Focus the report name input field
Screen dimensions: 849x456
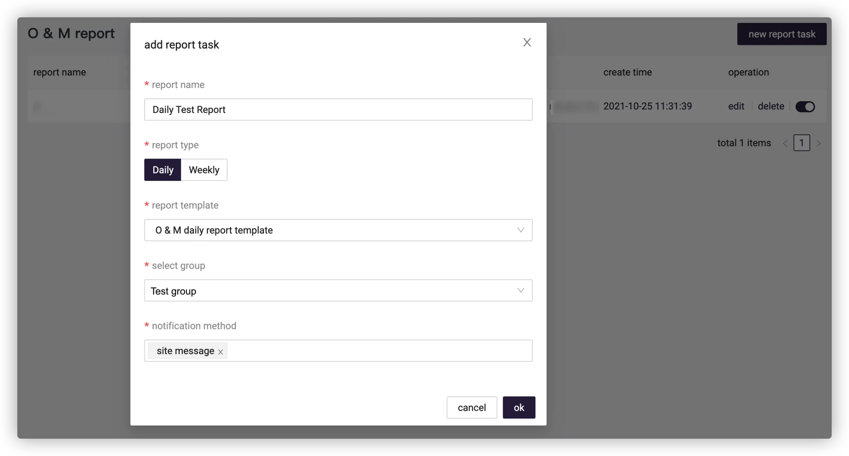tap(338, 109)
